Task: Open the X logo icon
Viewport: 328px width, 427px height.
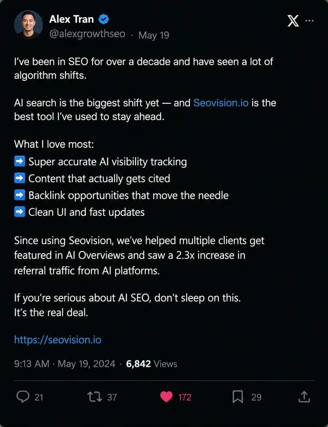Action: coord(293,21)
